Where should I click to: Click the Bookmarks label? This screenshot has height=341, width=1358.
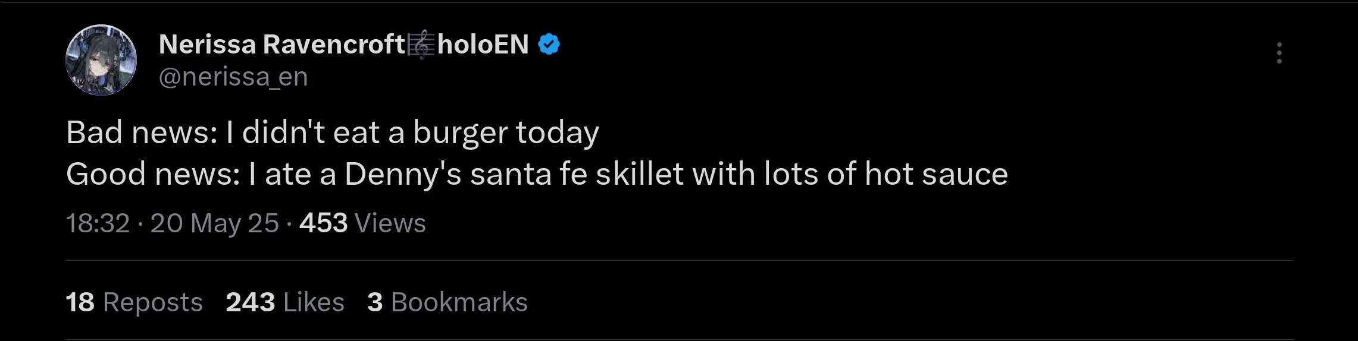[459, 302]
